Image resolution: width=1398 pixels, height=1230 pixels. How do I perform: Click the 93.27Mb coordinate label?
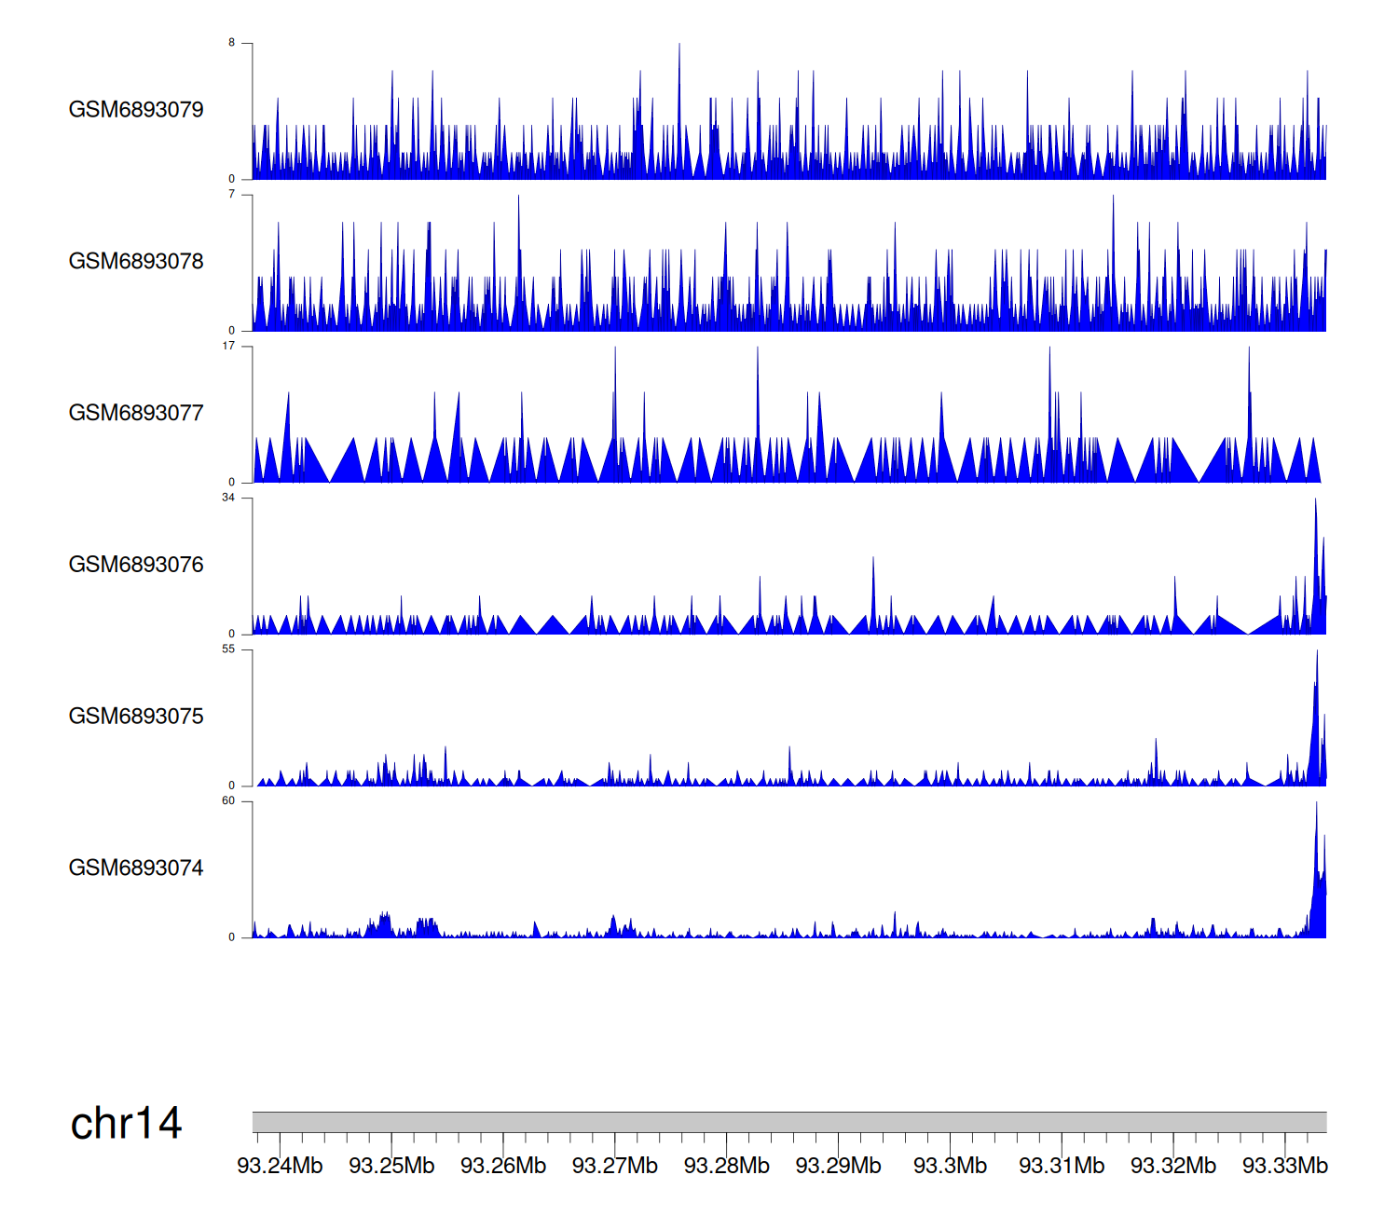click(x=615, y=1166)
